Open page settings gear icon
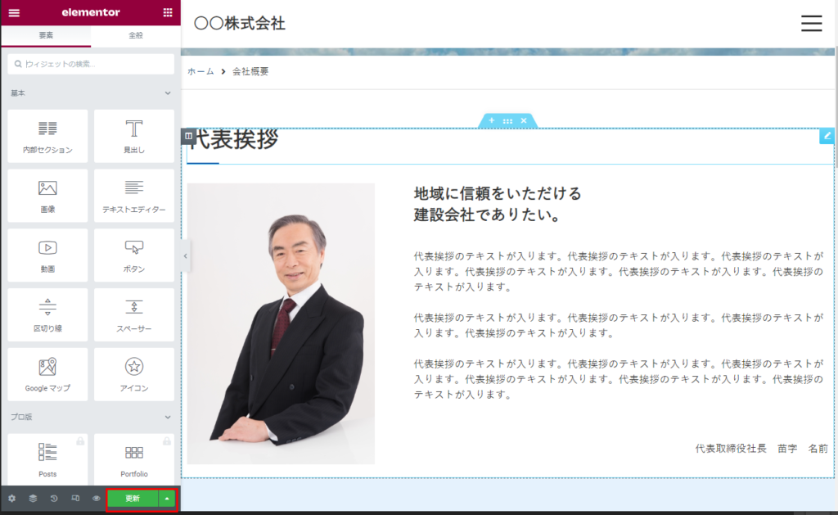838x515 pixels. click(11, 498)
